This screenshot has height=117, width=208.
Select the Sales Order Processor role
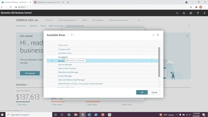coord(67,68)
